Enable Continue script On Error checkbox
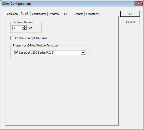This screenshot has width=144, height=130. click(x=12, y=38)
